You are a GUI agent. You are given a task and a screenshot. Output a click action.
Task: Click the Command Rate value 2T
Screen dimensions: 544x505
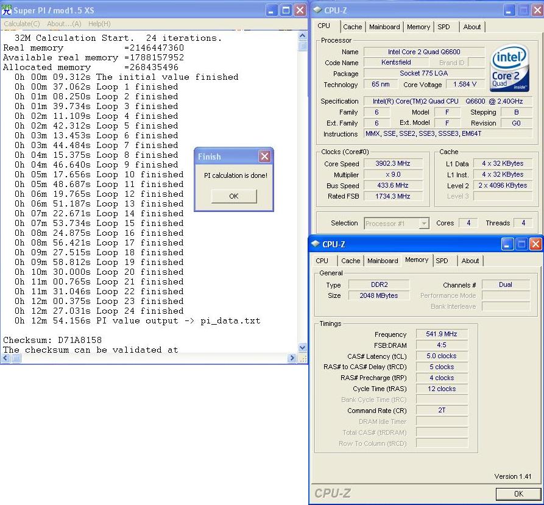[441, 411]
